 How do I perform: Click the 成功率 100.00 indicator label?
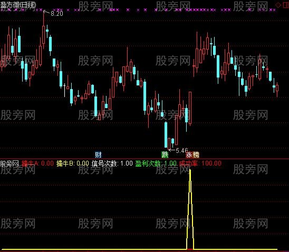[x=200, y=163]
